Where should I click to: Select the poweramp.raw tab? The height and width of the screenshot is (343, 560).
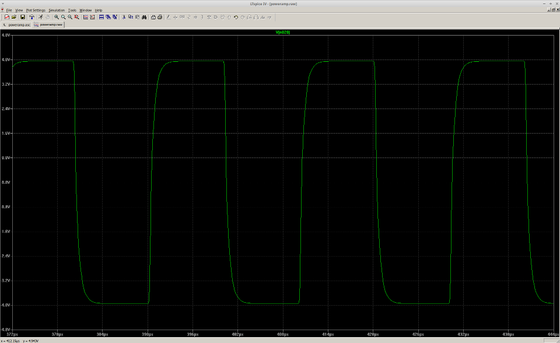pos(48,24)
